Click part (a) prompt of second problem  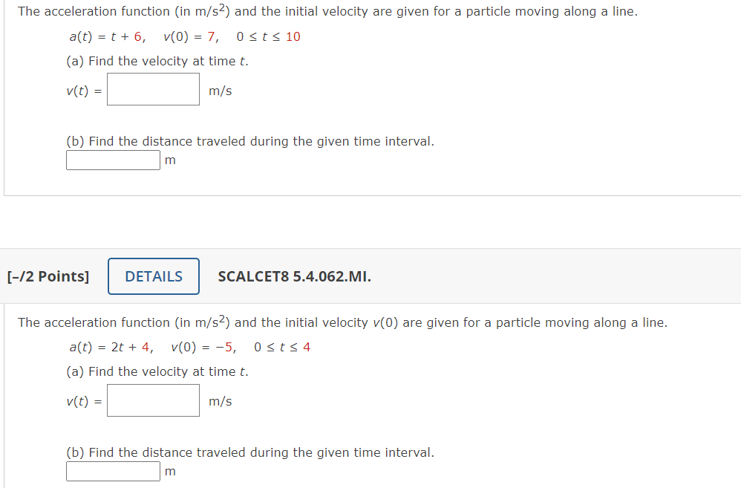coord(152,371)
